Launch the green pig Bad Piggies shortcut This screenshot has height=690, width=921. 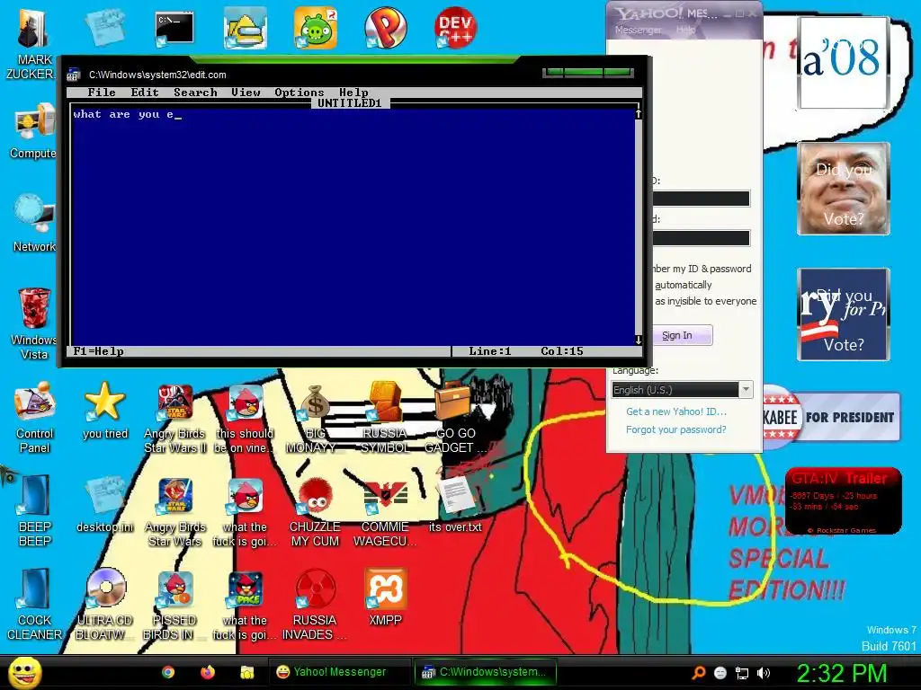pos(316,29)
